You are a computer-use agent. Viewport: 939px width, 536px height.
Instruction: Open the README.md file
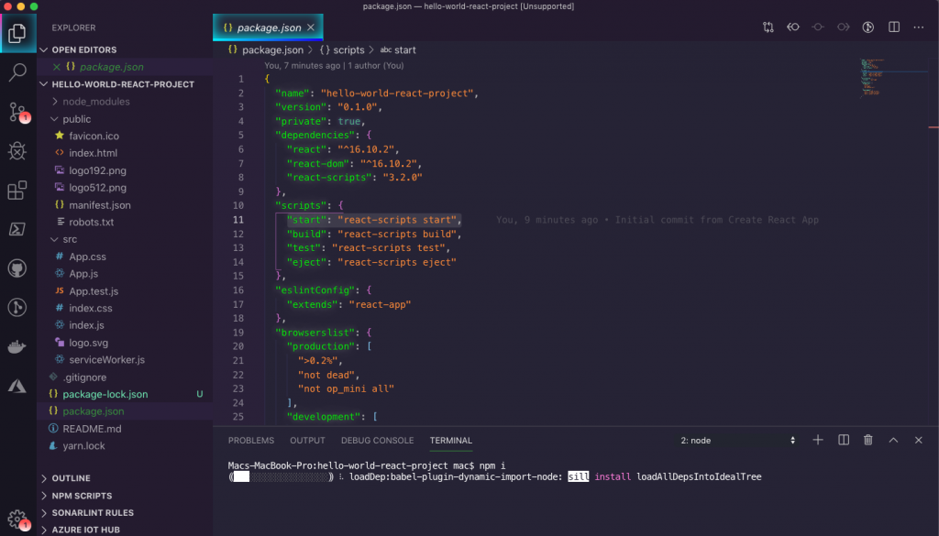pos(91,428)
